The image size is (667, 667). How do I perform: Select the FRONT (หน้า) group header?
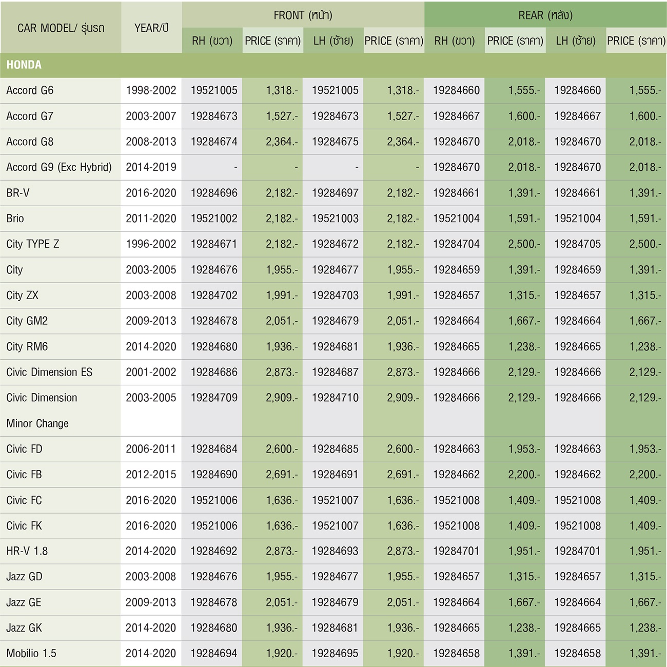click(x=303, y=15)
